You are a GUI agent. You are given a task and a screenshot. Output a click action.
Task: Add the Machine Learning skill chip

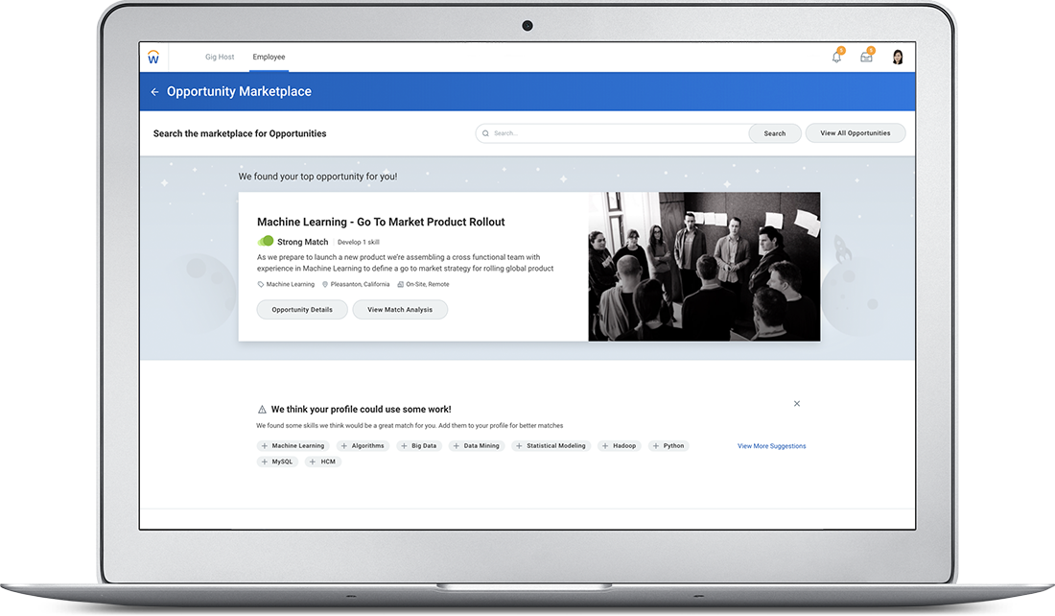[x=293, y=446]
